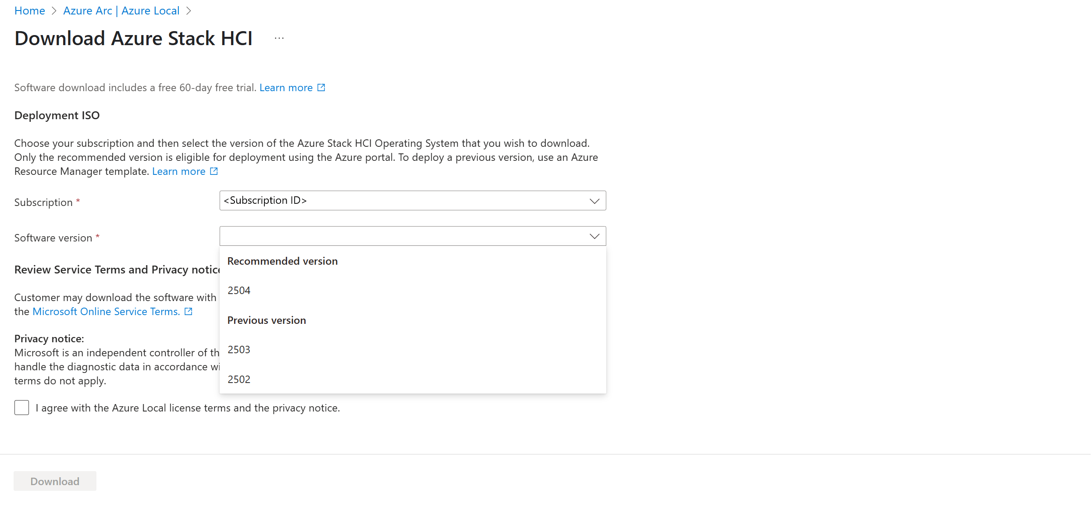This screenshot has width=1092, height=525.
Task: Click external link icon after Resource Manager Learn more
Action: pyautogui.click(x=214, y=171)
